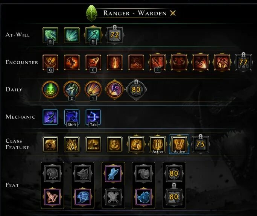The image size is (257, 216).
Task: Select the crossed bows feat
Action: tap(52, 197)
